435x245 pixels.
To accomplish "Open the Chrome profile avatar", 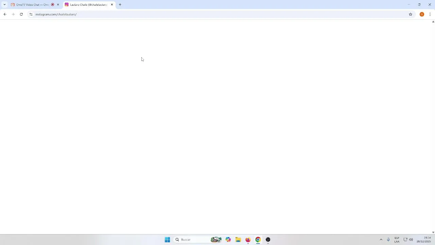I will (422, 14).
